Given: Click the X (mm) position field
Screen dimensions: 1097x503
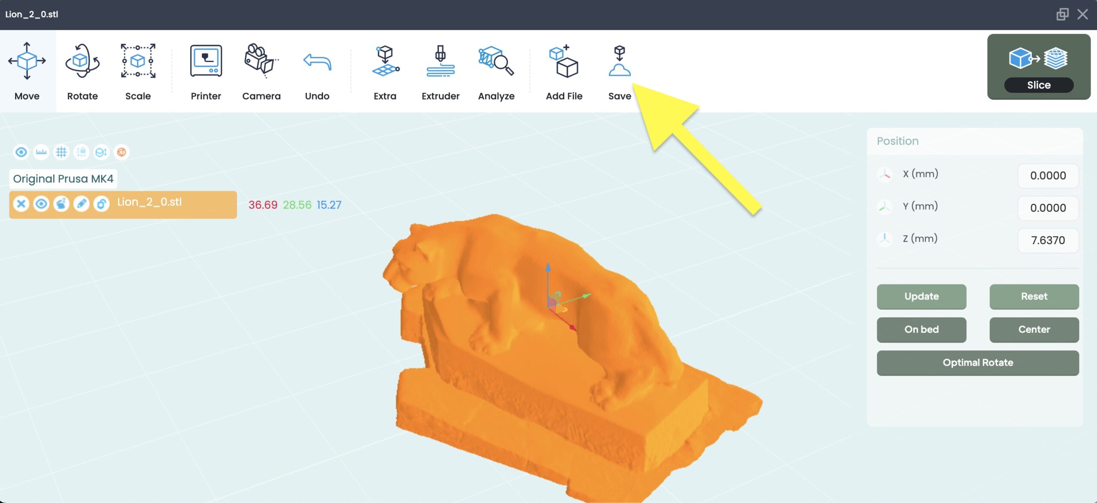Looking at the screenshot, I should (x=1048, y=175).
